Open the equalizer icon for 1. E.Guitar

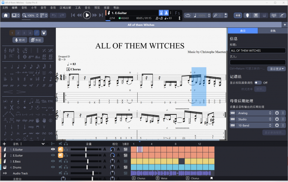pyautogui.click(x=126, y=149)
